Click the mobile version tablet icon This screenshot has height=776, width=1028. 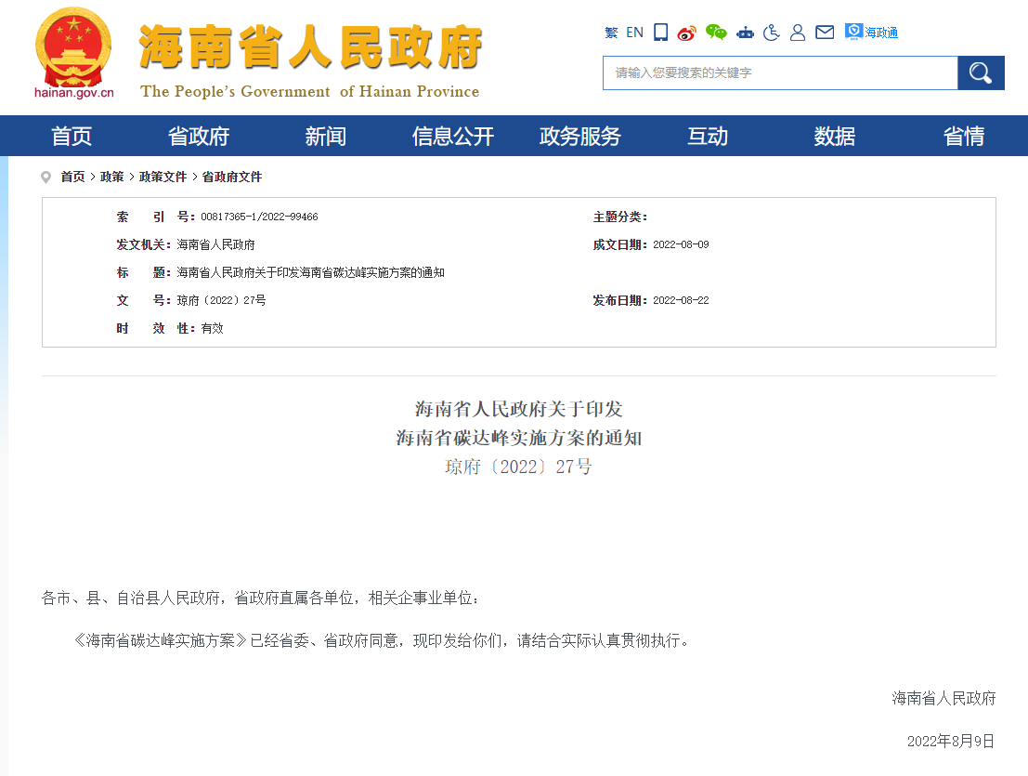660,33
